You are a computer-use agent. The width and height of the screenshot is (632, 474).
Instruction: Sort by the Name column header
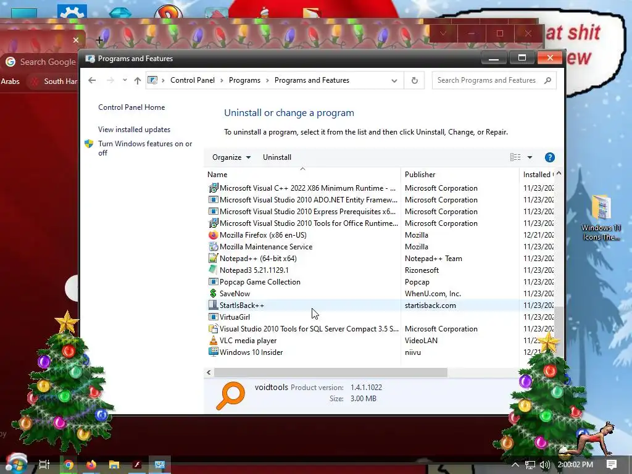(302, 175)
